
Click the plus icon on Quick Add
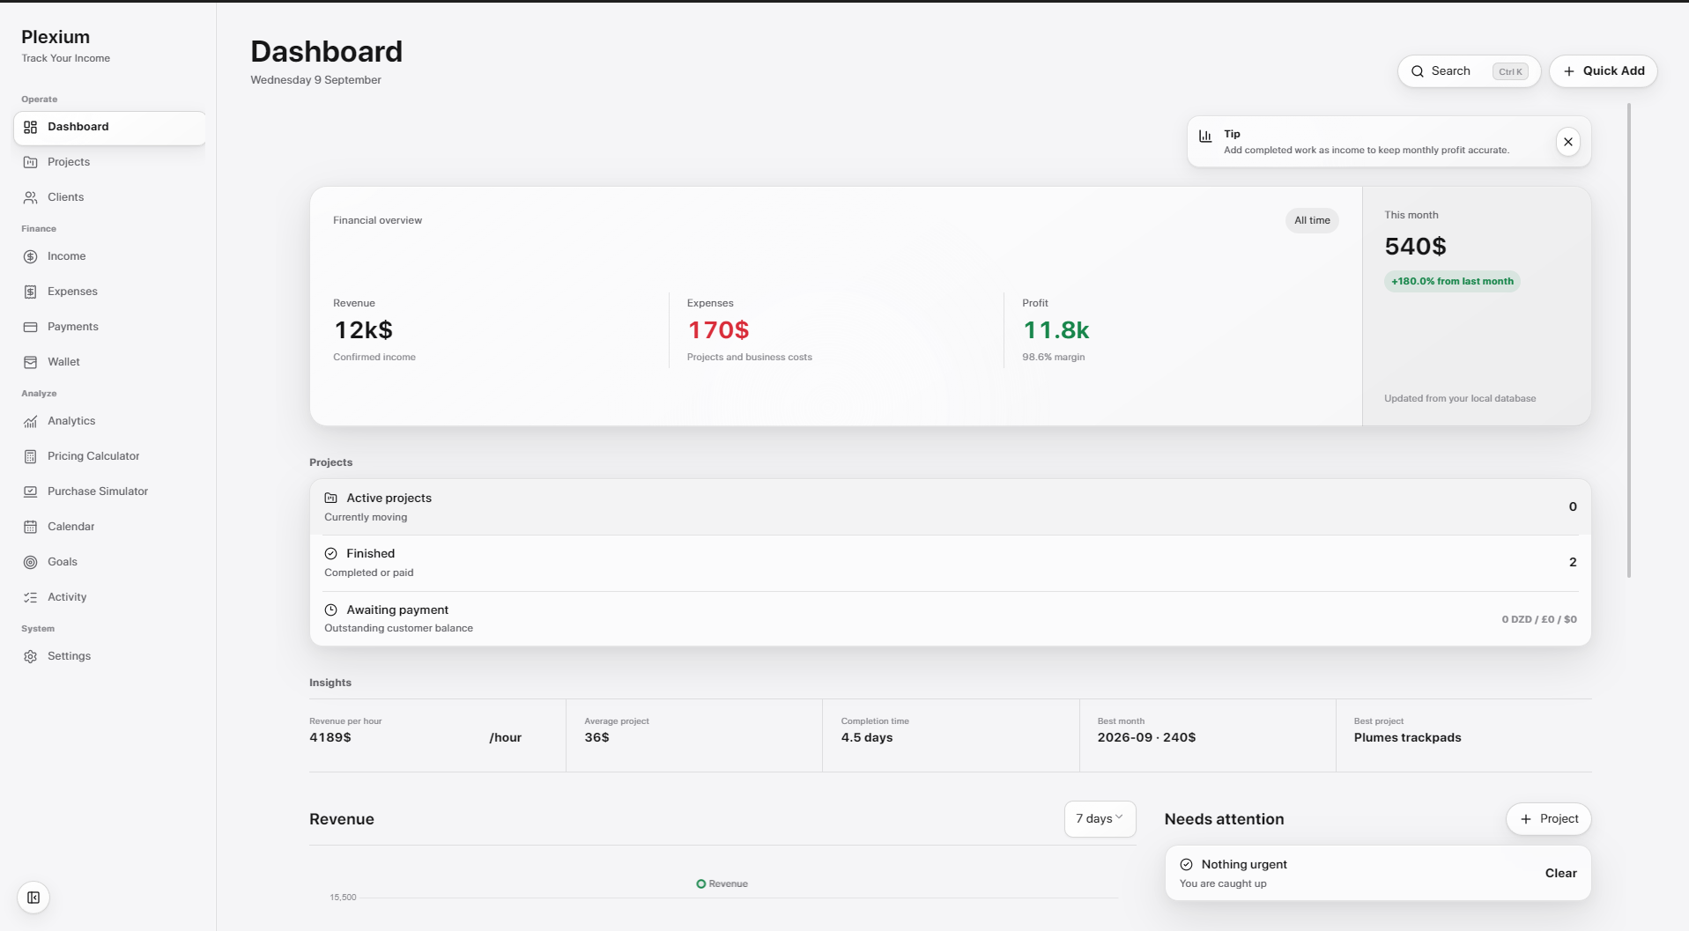coord(1569,71)
